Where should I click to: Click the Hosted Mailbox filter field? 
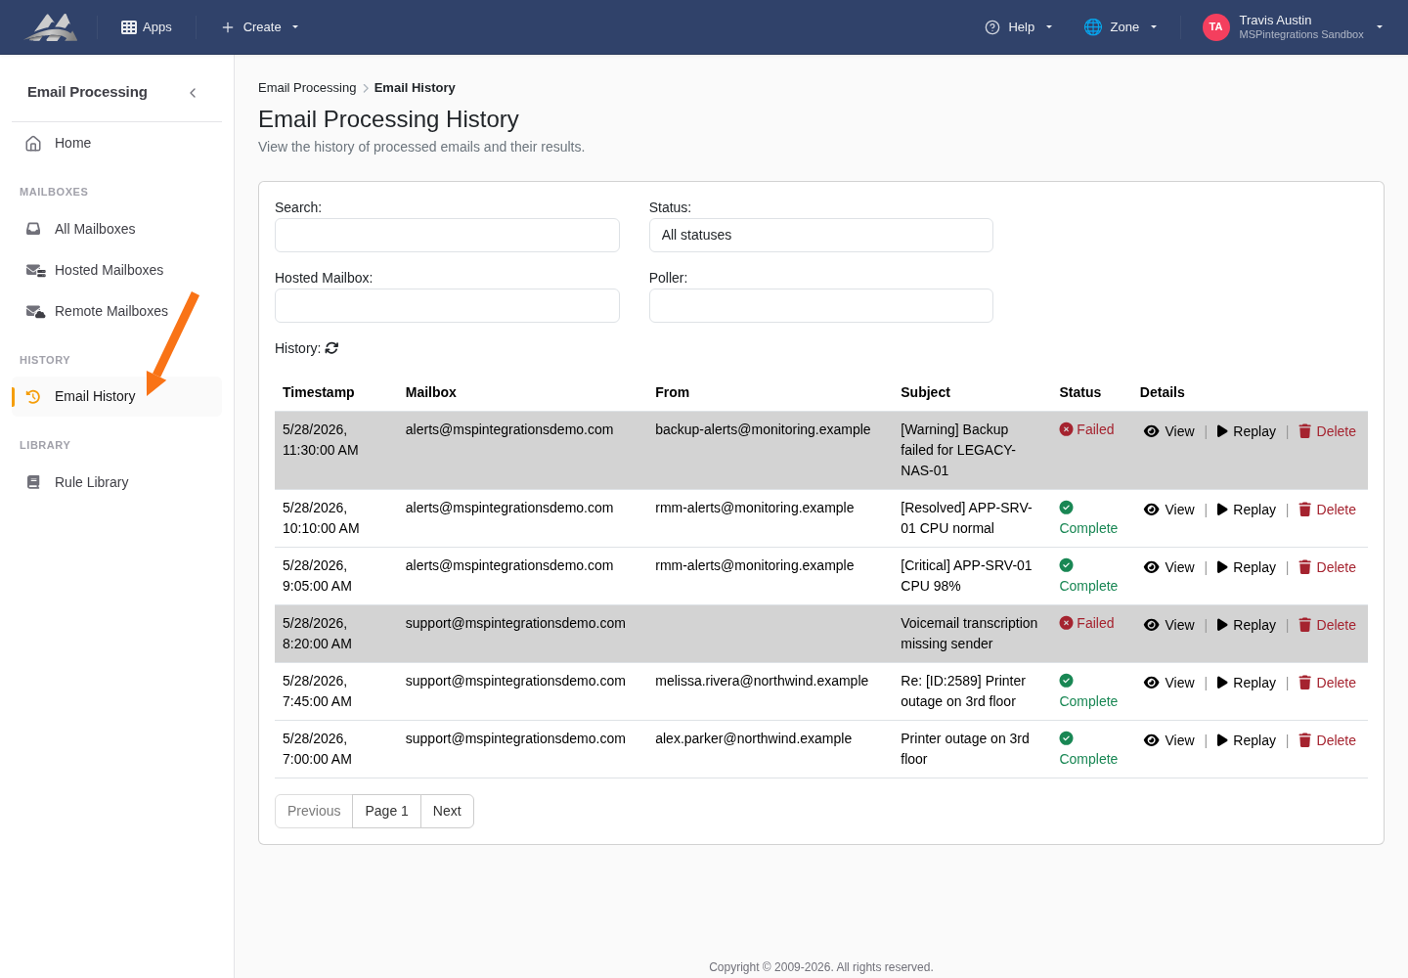(x=447, y=305)
